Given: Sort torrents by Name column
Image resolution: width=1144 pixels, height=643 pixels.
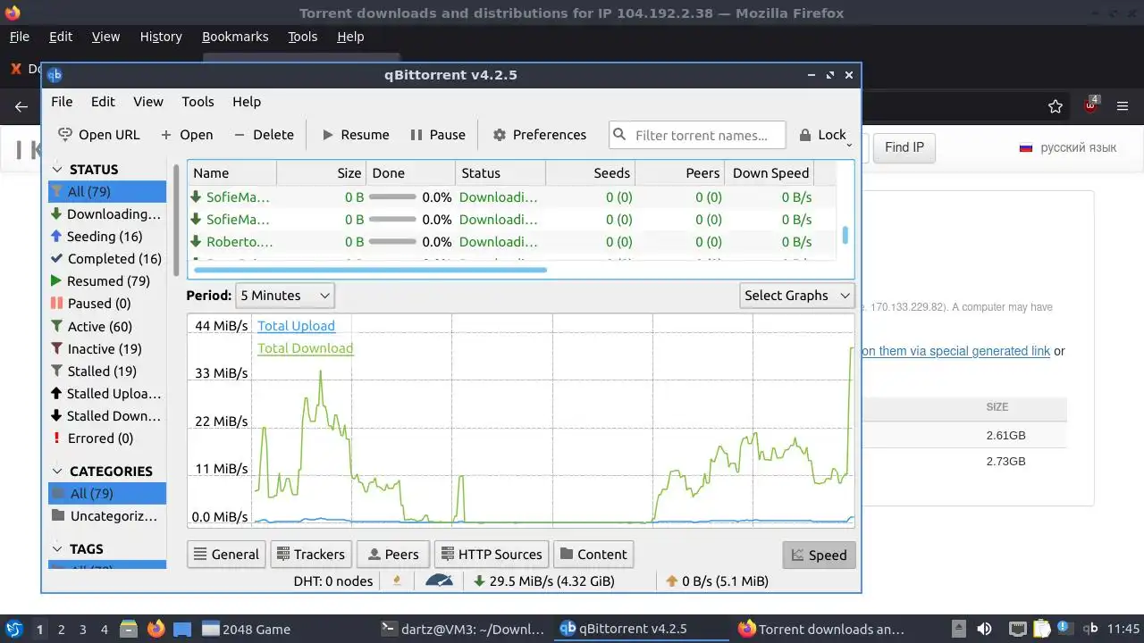Looking at the screenshot, I should 232,173.
